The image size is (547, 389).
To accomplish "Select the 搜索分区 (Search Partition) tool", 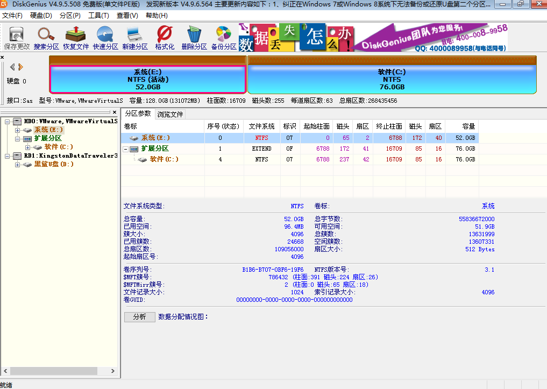I will pos(46,38).
